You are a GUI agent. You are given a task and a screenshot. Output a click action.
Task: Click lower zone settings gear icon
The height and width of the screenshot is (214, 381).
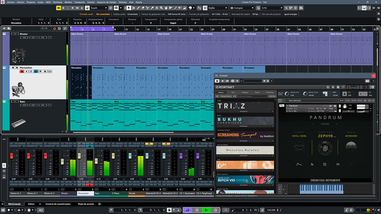point(99,204)
